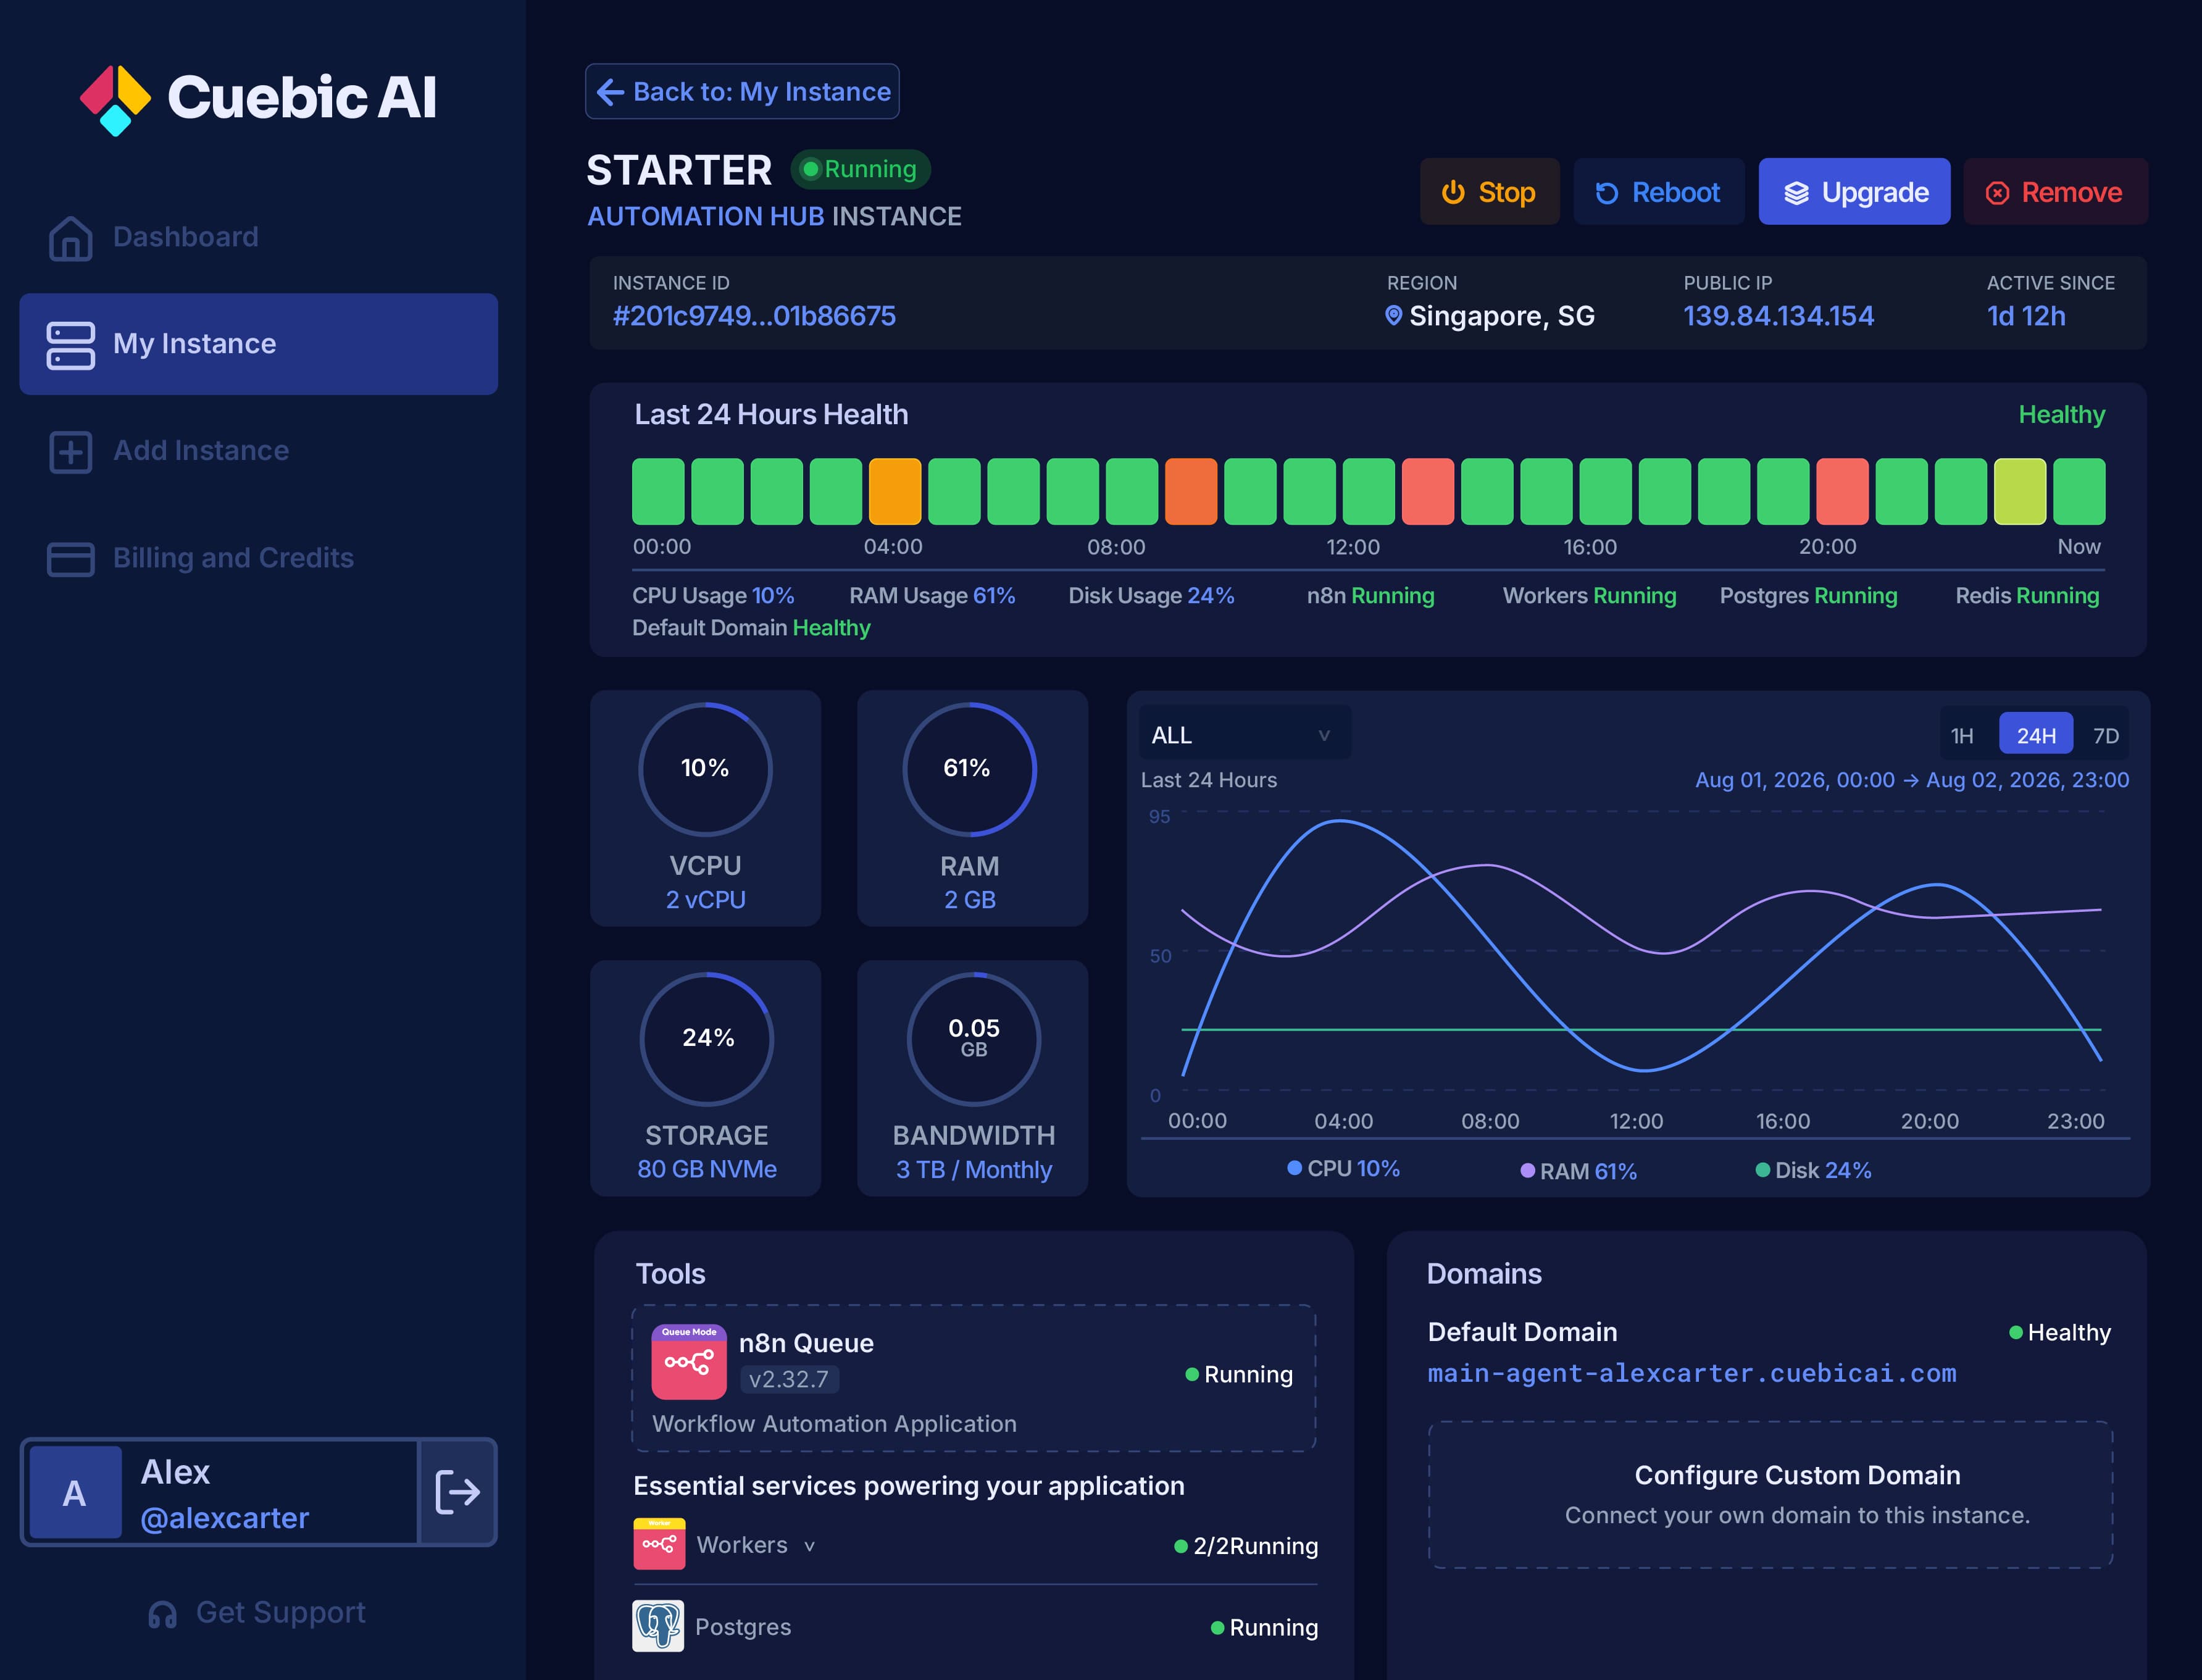Image resolution: width=2202 pixels, height=1680 pixels.
Task: Click the VCPU 10% usage gauge
Action: pyautogui.click(x=705, y=768)
